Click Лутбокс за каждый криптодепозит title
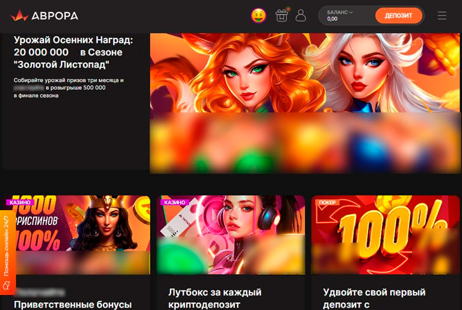The width and height of the screenshot is (462, 310). tap(215, 298)
